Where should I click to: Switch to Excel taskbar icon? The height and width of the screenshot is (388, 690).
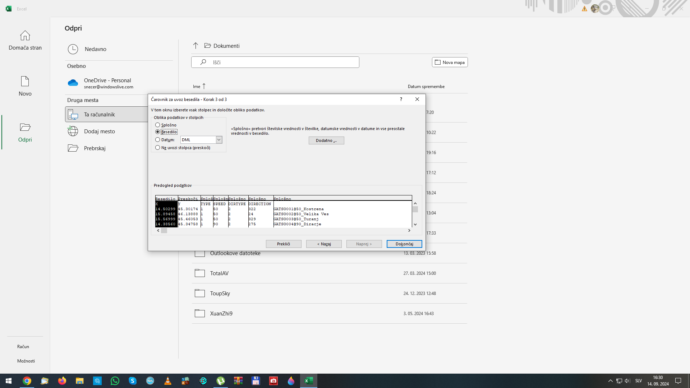pos(309,381)
